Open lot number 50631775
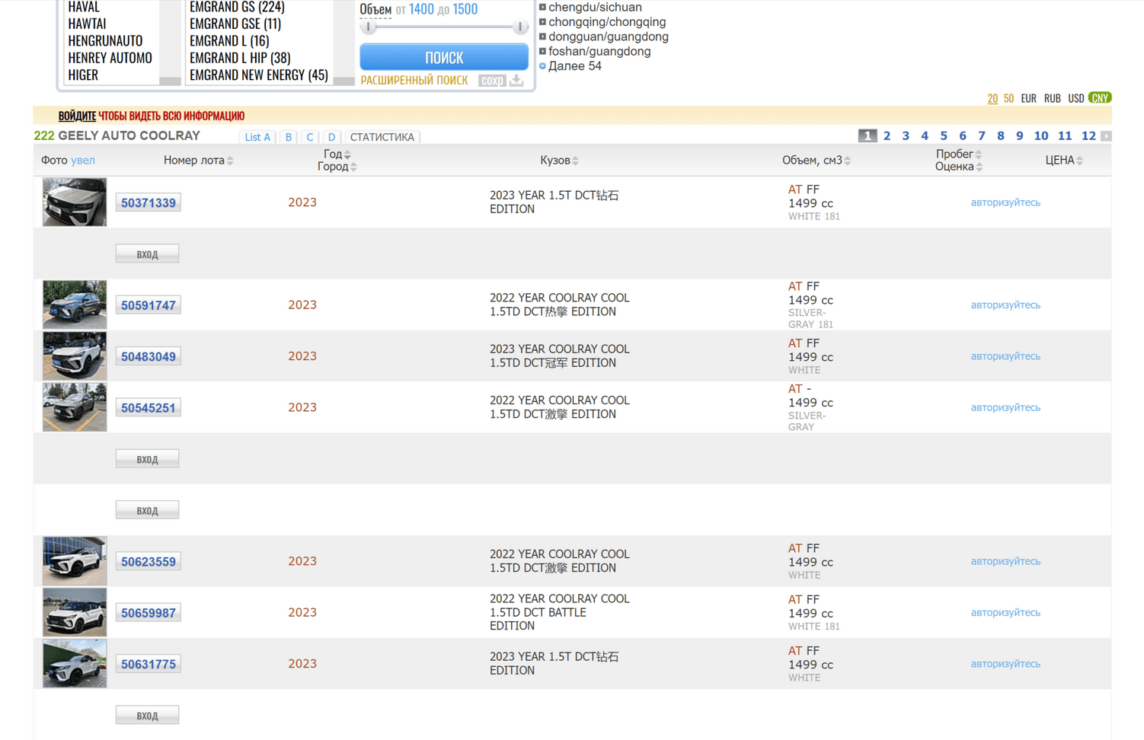Screen dimensions: 1144x740 click(149, 665)
